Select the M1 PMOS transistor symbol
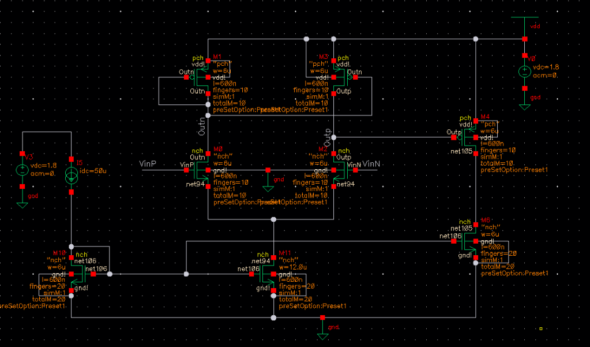This screenshot has width=590, height=347. pyautogui.click(x=203, y=76)
